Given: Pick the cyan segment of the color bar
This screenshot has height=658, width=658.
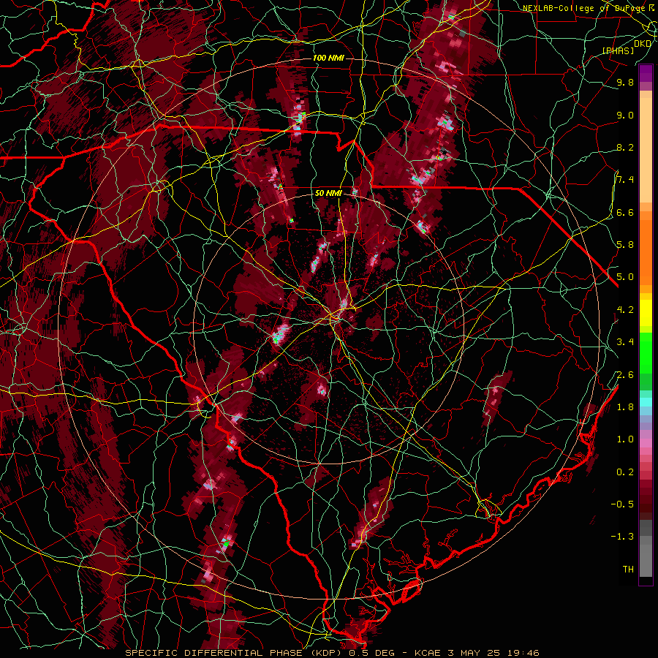Looking at the screenshot, I should pos(646,402).
